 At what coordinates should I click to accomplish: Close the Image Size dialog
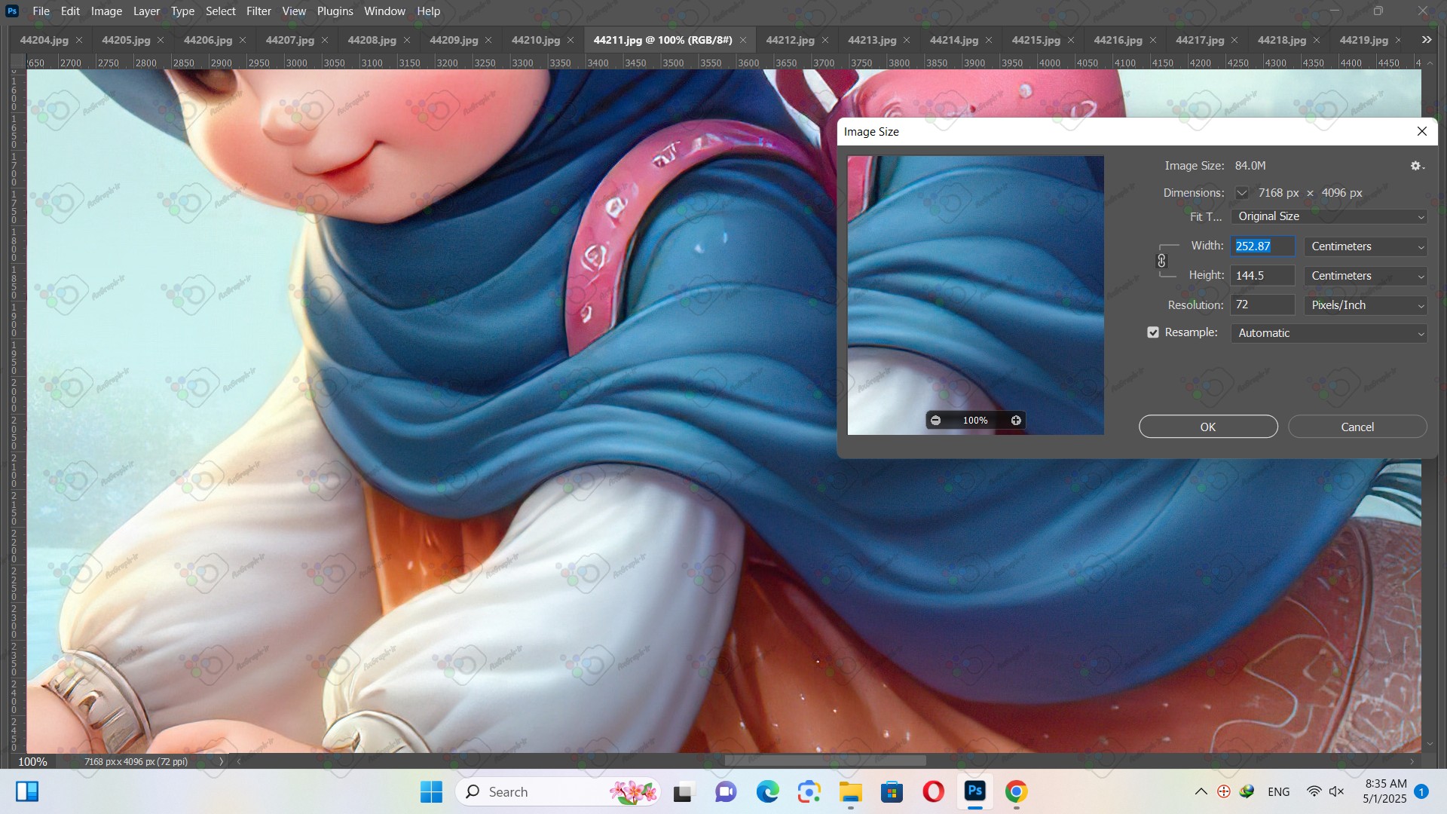click(x=1422, y=131)
